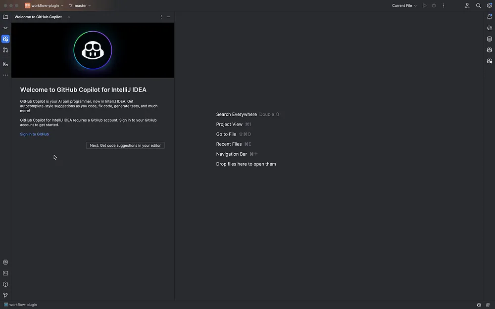Click the Copilot logo banner image
This screenshot has height=309, width=495.
point(93,50)
